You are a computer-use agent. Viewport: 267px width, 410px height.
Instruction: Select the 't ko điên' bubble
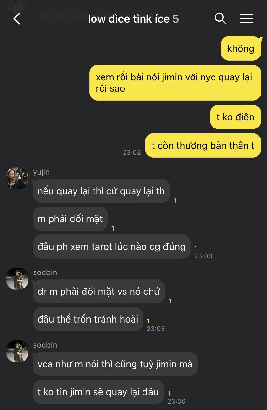pyautogui.click(x=236, y=117)
